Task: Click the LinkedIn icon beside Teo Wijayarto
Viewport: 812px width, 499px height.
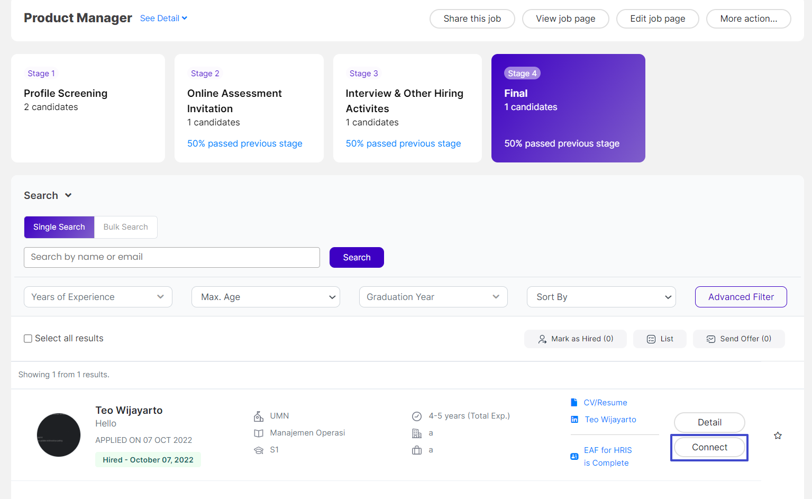Action: [574, 420]
